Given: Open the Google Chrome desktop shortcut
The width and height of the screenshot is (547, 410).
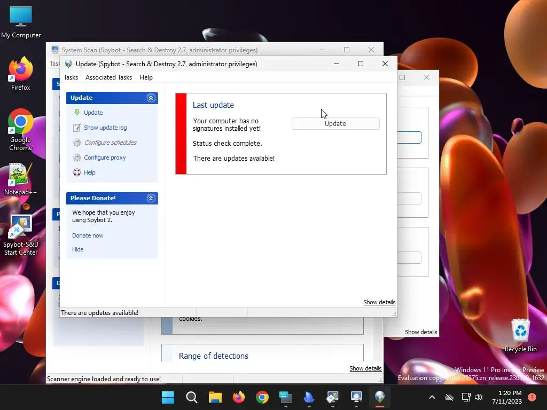Looking at the screenshot, I should (21, 130).
